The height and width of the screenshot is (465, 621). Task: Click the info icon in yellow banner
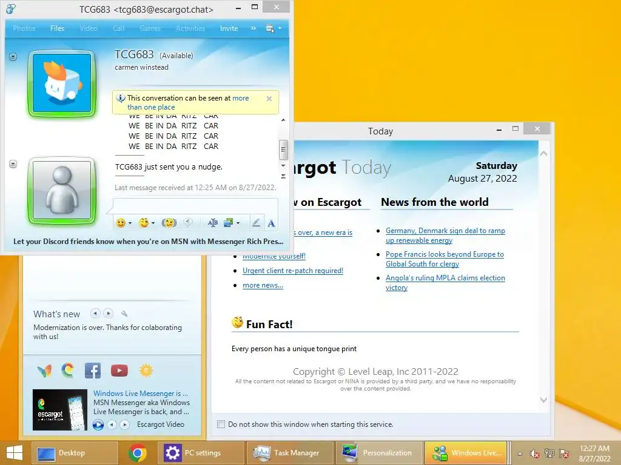pos(121,98)
